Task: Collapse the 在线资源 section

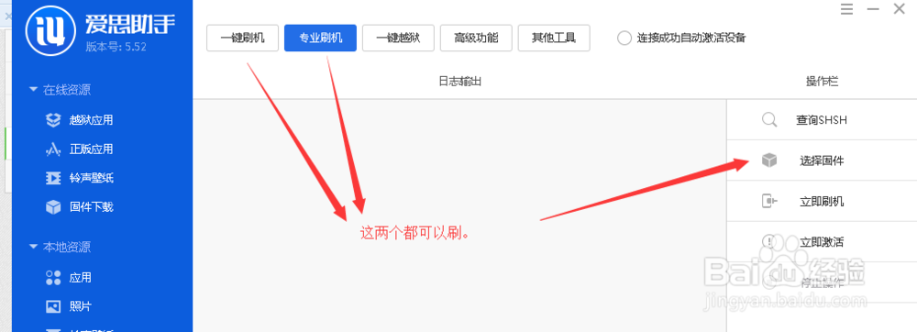Action: coord(33,90)
